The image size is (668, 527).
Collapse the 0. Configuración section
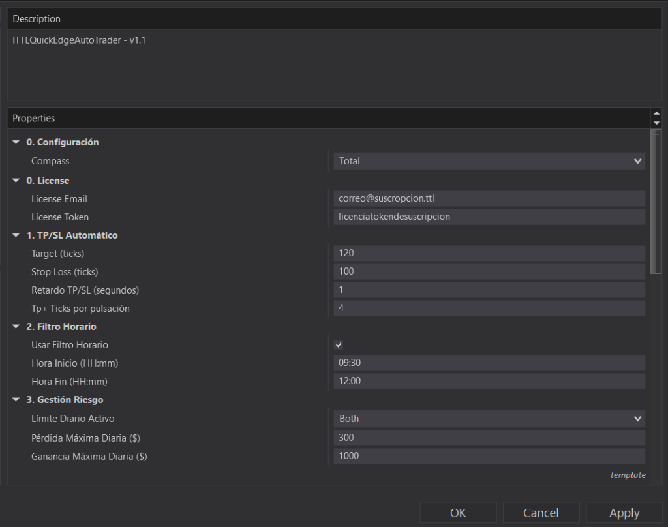click(16, 142)
